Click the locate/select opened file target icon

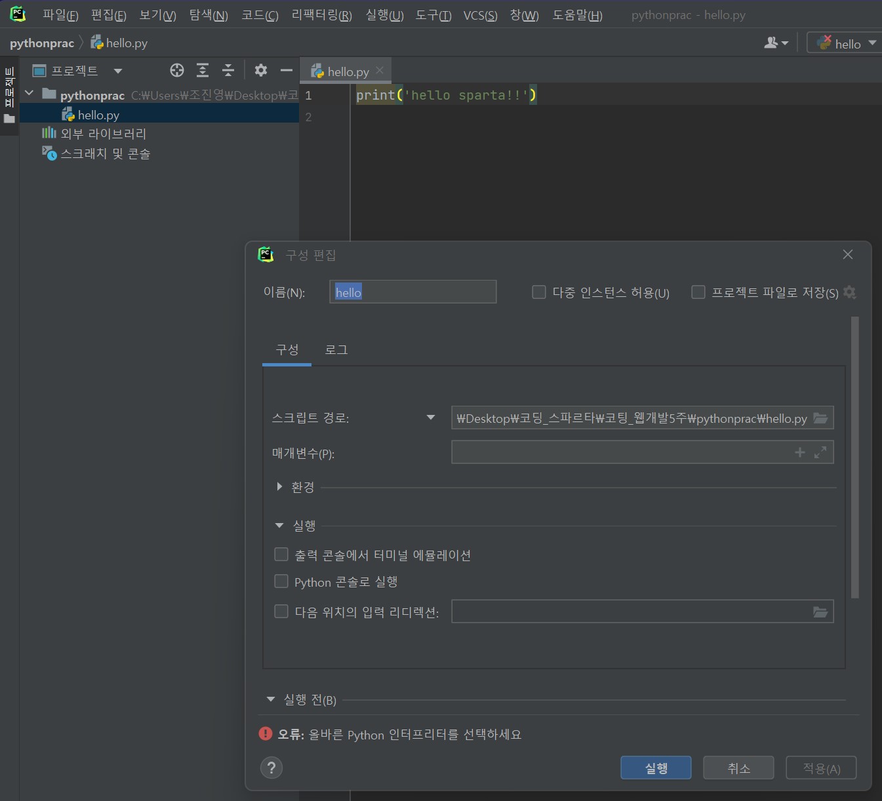click(x=177, y=71)
